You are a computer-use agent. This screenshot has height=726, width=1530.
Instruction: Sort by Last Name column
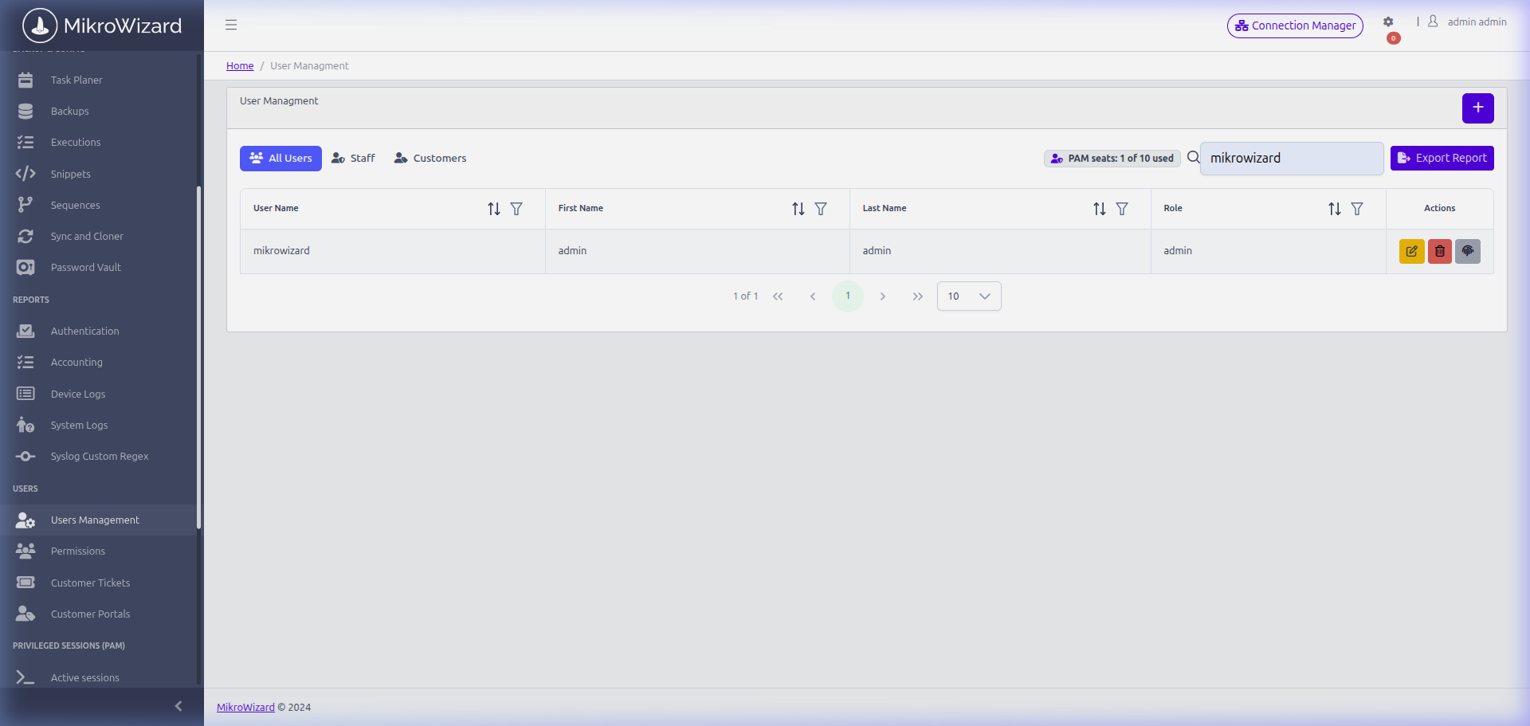click(x=1100, y=209)
